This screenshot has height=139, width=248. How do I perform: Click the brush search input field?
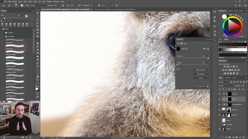coord(15,21)
